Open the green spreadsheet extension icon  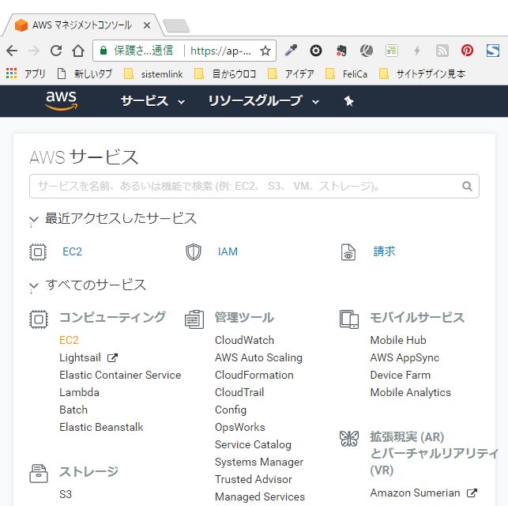tap(392, 51)
